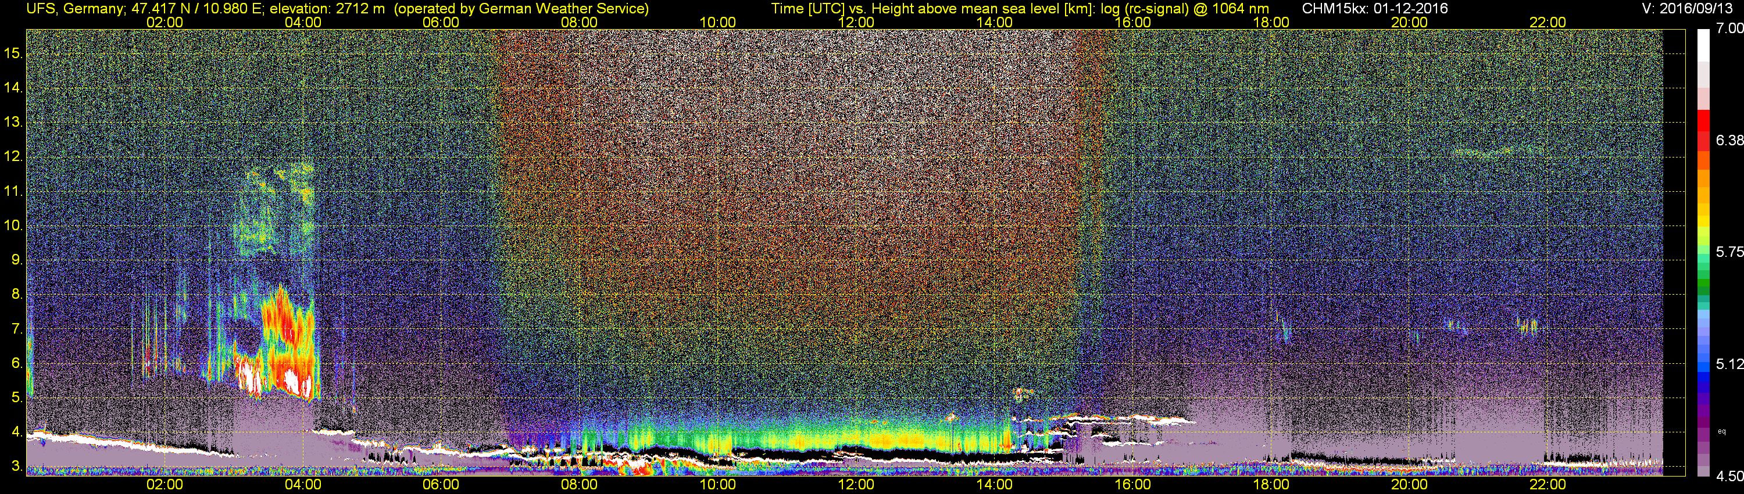Pick the 14. km height axis label

click(13, 87)
